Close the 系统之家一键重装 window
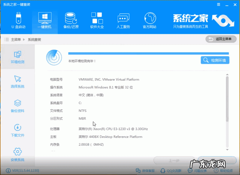240x175 pixels. [x=235, y=5]
